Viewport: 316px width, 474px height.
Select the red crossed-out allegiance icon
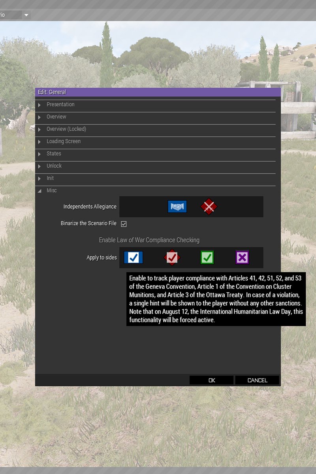pyautogui.click(x=209, y=207)
